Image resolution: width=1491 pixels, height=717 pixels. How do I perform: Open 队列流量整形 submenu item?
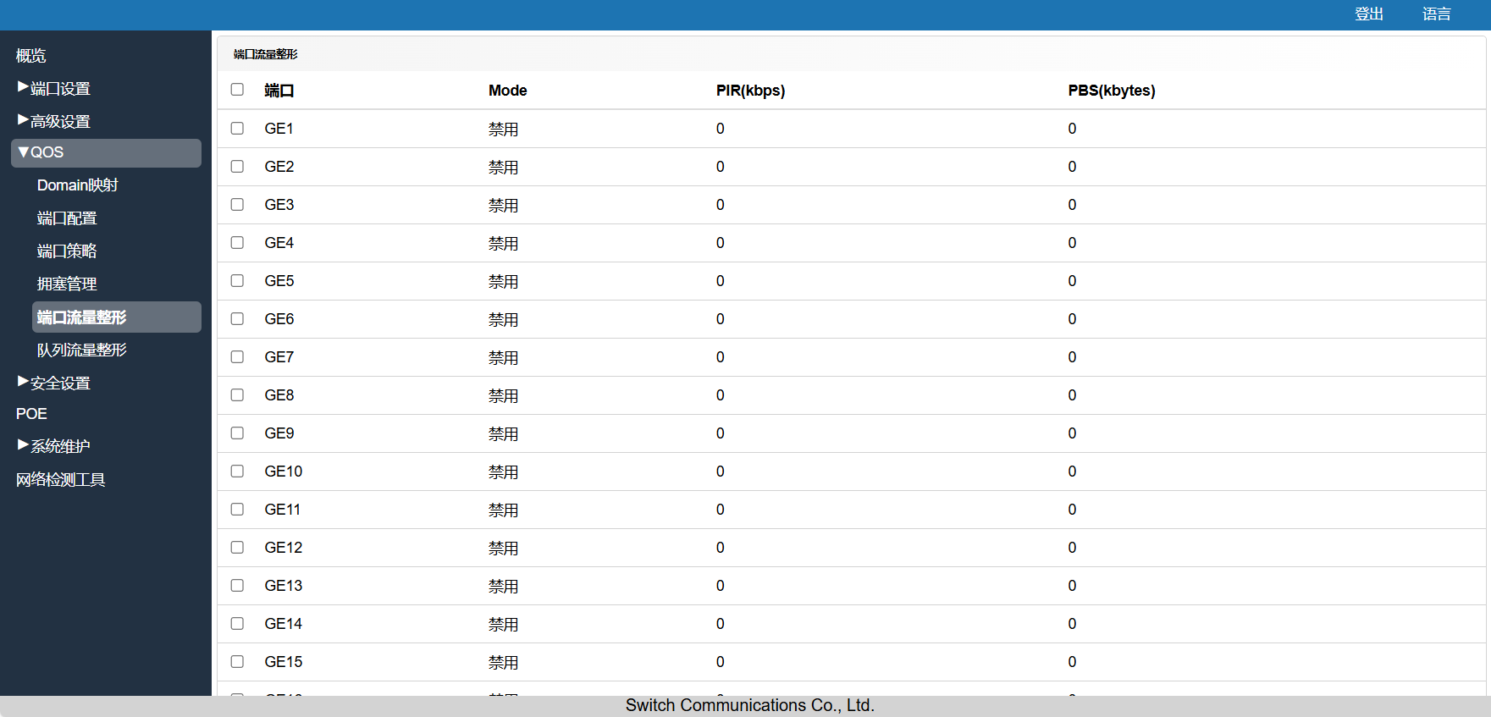point(82,350)
